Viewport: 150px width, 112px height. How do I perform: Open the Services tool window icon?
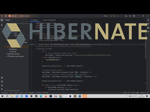2,78
